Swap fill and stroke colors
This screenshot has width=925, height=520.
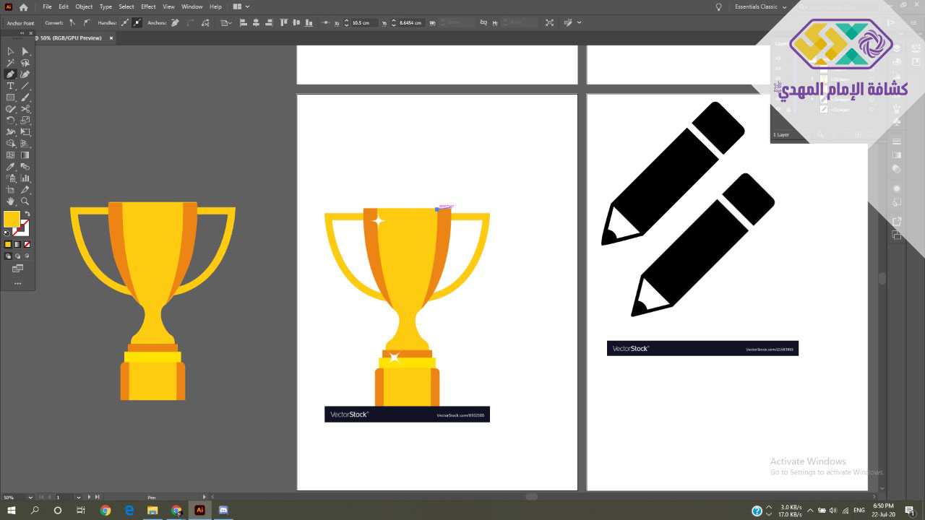coord(27,214)
